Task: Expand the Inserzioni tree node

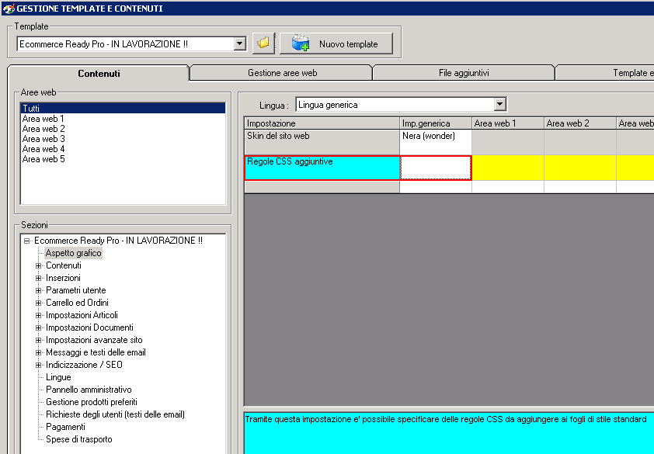Action: point(38,278)
